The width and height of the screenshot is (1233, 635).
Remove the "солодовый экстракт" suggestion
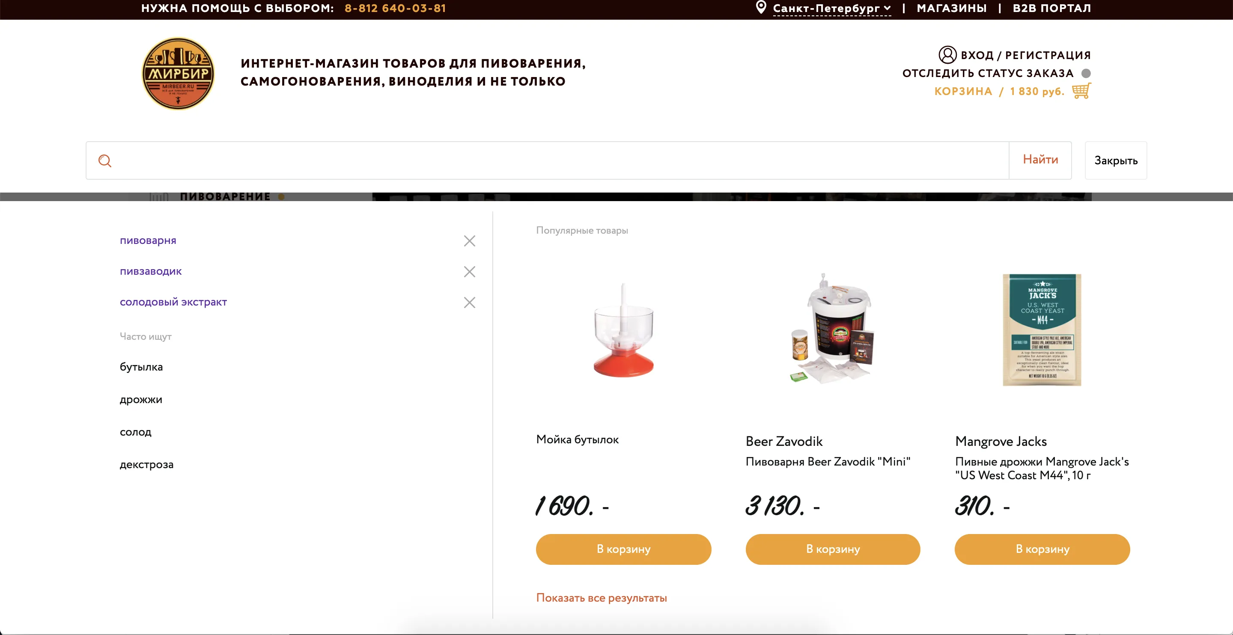tap(469, 303)
